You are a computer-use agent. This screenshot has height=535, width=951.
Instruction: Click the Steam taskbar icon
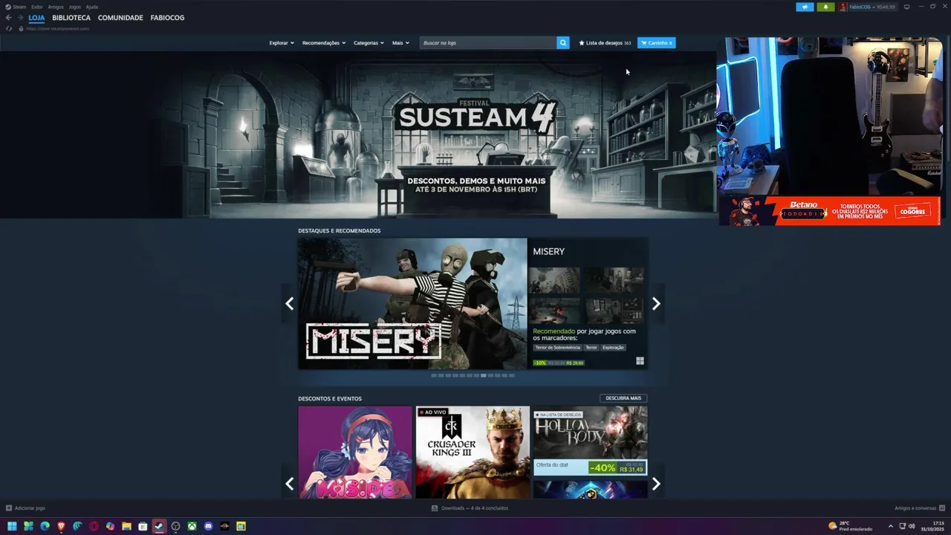tap(159, 526)
